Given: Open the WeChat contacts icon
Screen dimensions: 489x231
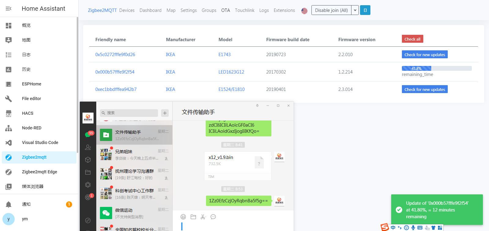Looking at the screenshot, I should click(88, 147).
